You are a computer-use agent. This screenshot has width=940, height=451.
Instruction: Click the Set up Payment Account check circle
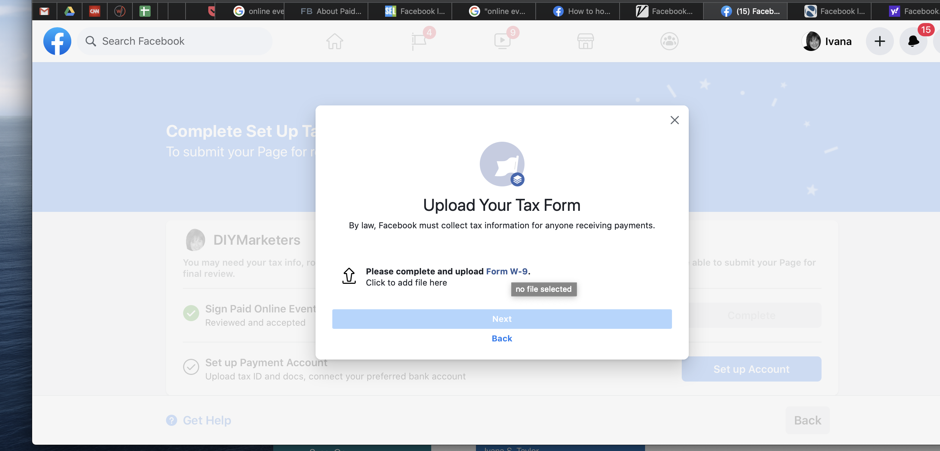pos(191,367)
